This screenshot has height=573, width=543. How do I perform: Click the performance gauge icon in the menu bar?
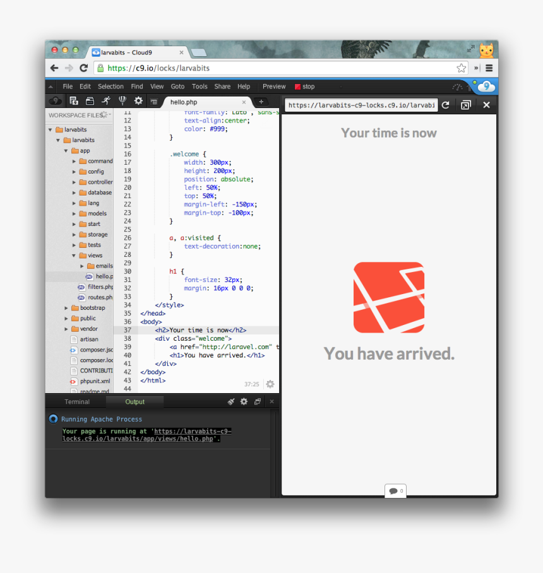[457, 86]
